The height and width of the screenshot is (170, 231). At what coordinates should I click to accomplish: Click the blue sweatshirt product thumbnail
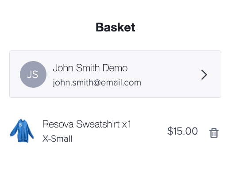22,131
